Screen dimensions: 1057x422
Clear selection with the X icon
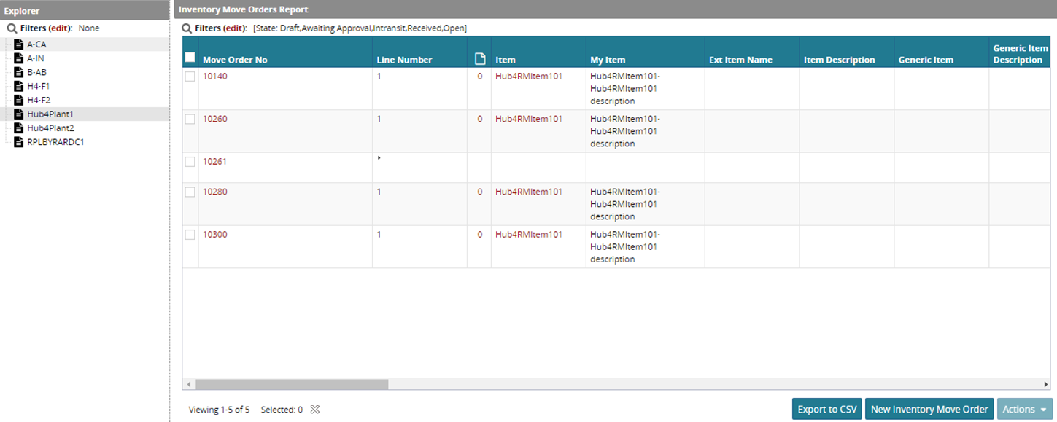[315, 410]
